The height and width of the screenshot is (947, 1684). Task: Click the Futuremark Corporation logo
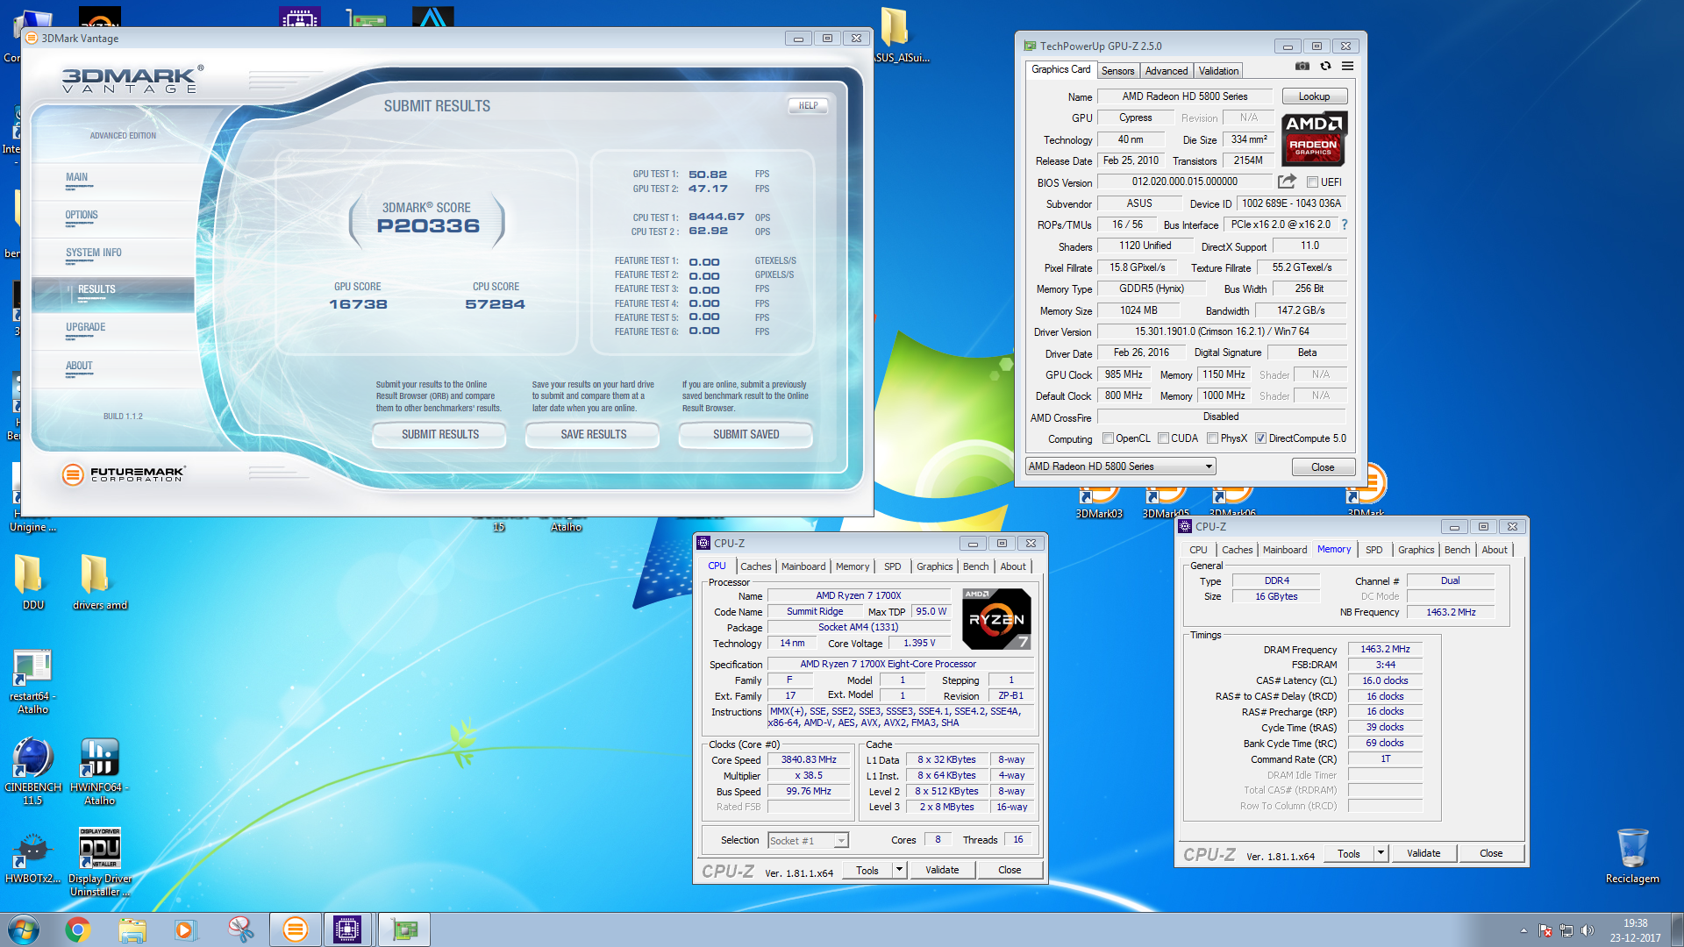click(124, 474)
